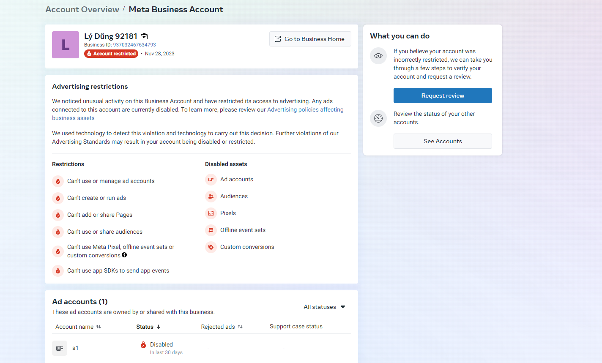
Task: Open Advertising policies affecting business assets link
Action: click(x=305, y=109)
